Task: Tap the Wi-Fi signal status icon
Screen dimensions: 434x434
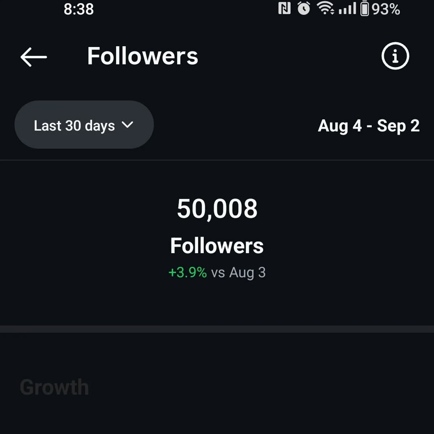Action: point(325,8)
